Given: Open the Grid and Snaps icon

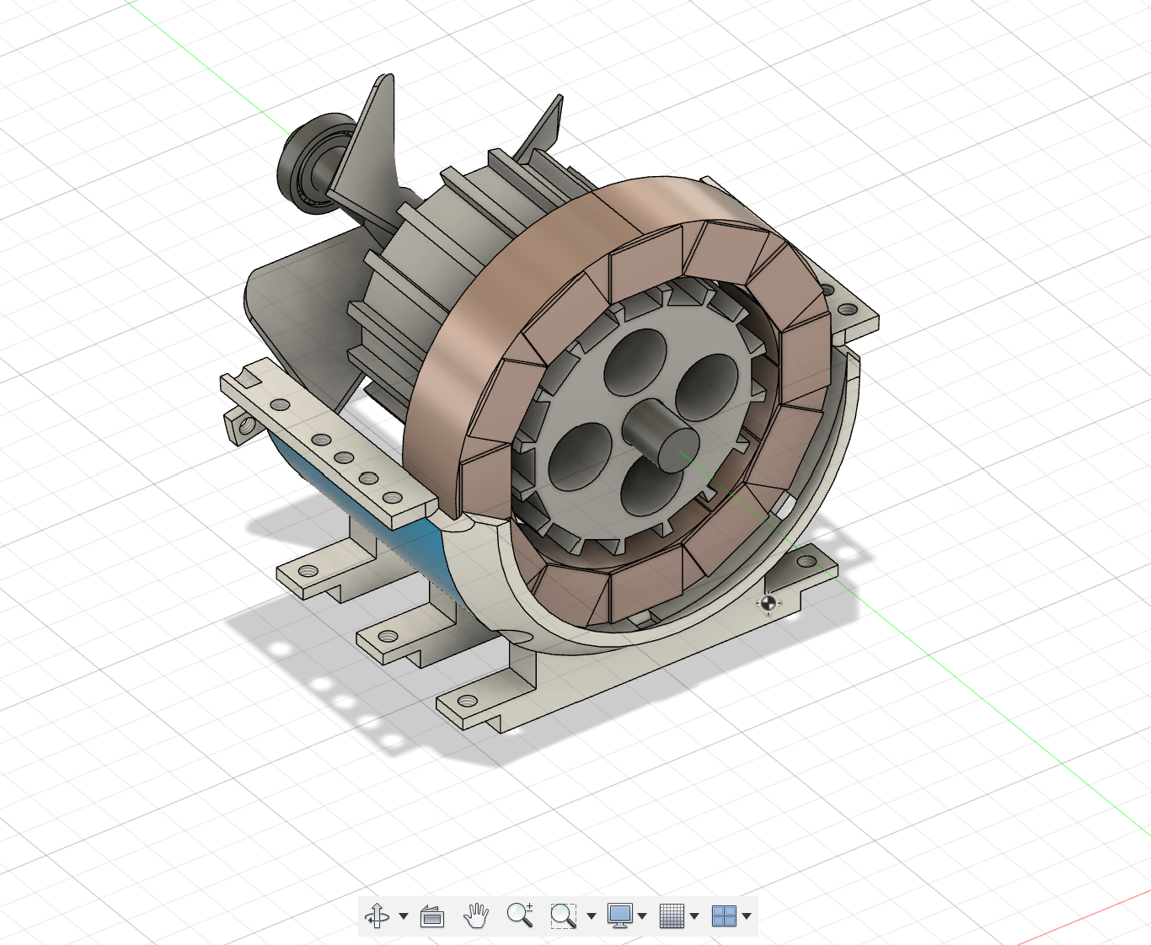Looking at the screenshot, I should 672,916.
